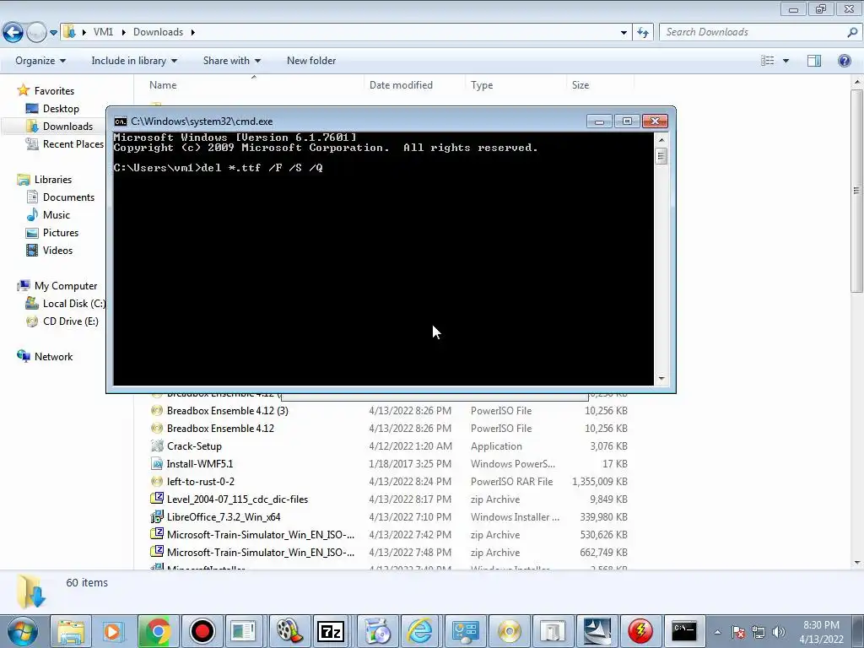Screen dimensions: 864x648
Task: Expand the arrow after Downloads in the address bar
Action: (x=193, y=32)
